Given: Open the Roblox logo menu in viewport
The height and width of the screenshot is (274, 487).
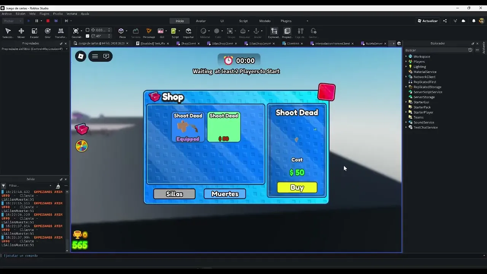Looking at the screenshot, I should coord(81,56).
